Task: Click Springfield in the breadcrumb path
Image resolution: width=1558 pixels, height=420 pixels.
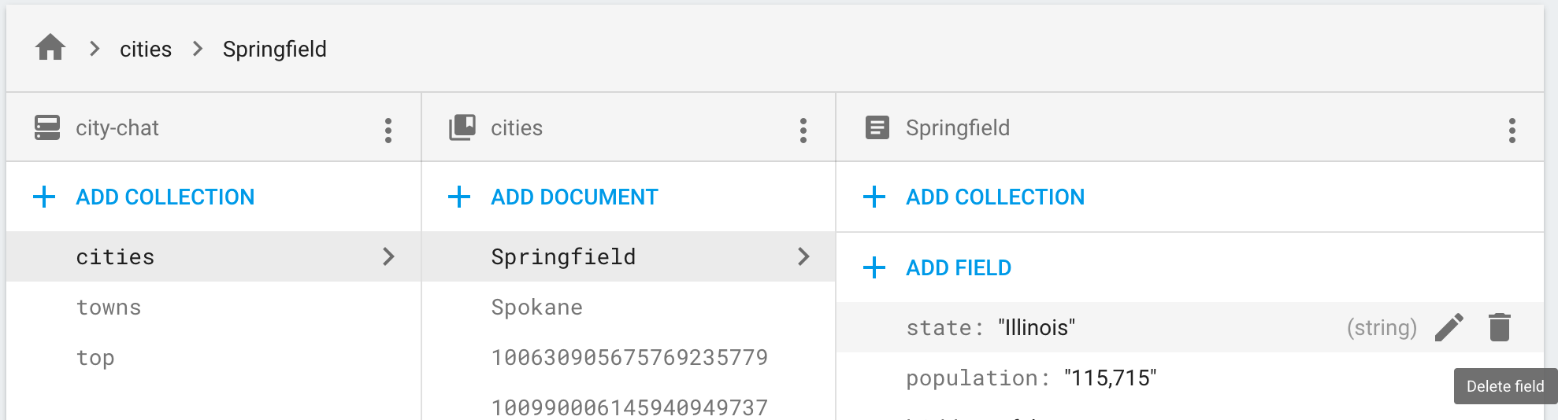Action: [x=274, y=49]
